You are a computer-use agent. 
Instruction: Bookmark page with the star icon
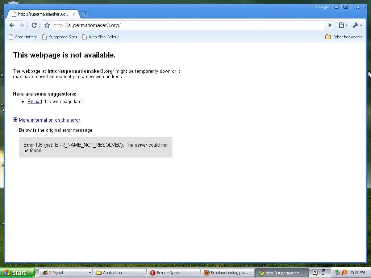pos(47,25)
